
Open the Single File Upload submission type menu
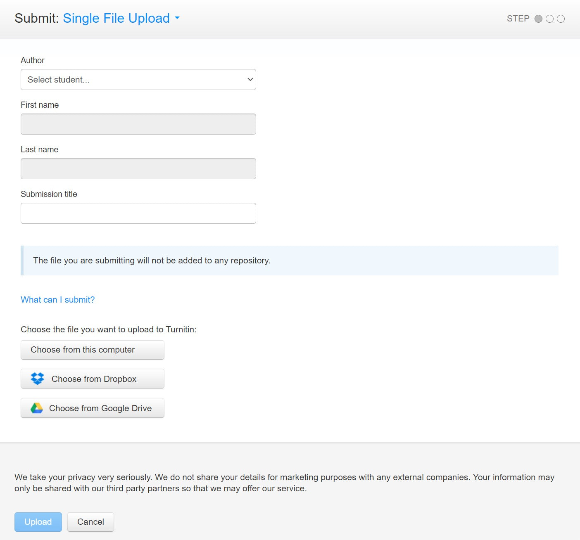[116, 18]
